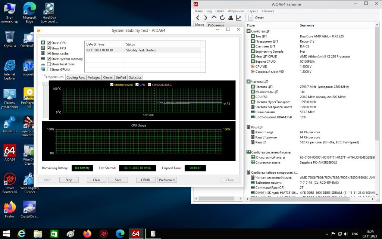Click the volume icon in system tray
Viewport: 382px width, 239px height.
click(x=346, y=234)
